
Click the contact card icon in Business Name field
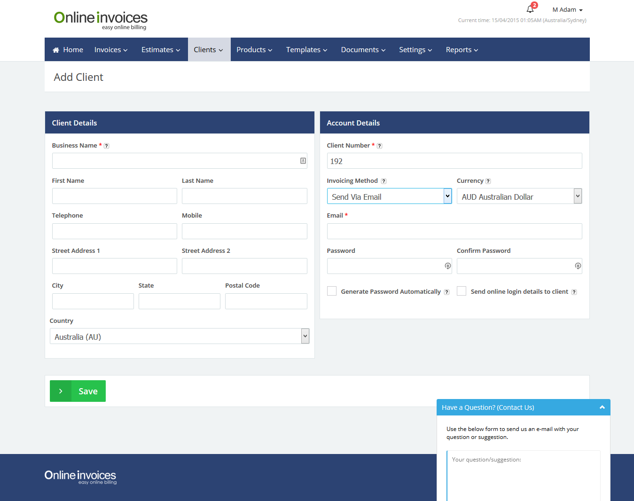(x=303, y=161)
